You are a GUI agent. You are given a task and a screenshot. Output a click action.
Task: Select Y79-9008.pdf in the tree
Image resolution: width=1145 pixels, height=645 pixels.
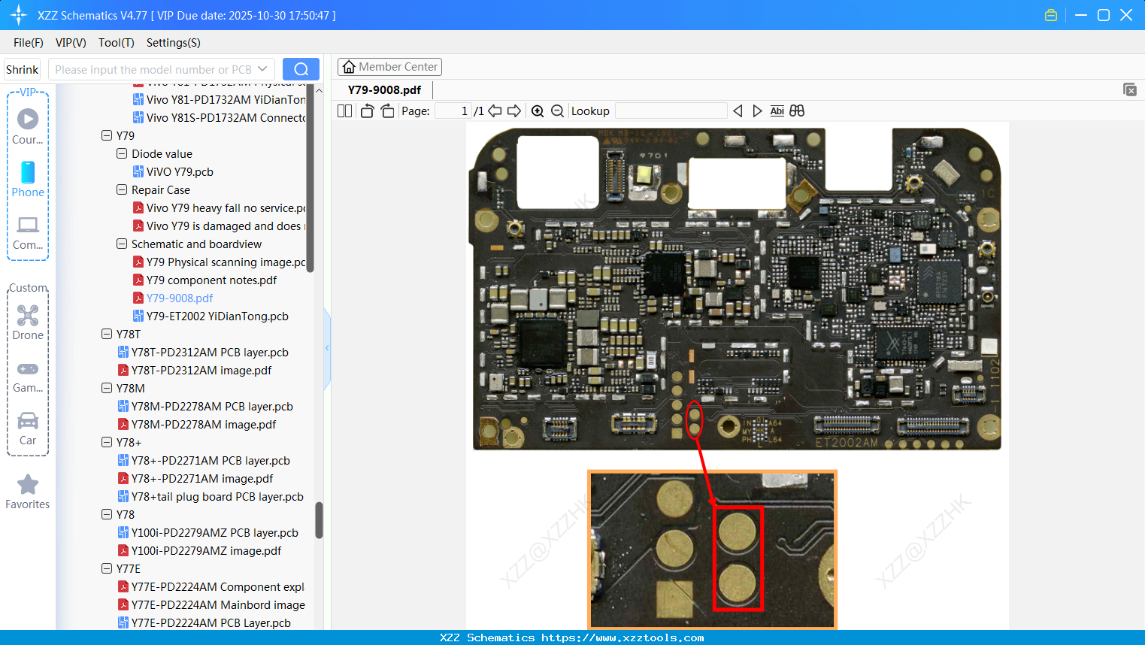180,298
